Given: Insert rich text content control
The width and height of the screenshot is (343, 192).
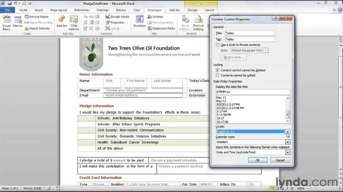Looking at the screenshot, I should tap(85, 17).
